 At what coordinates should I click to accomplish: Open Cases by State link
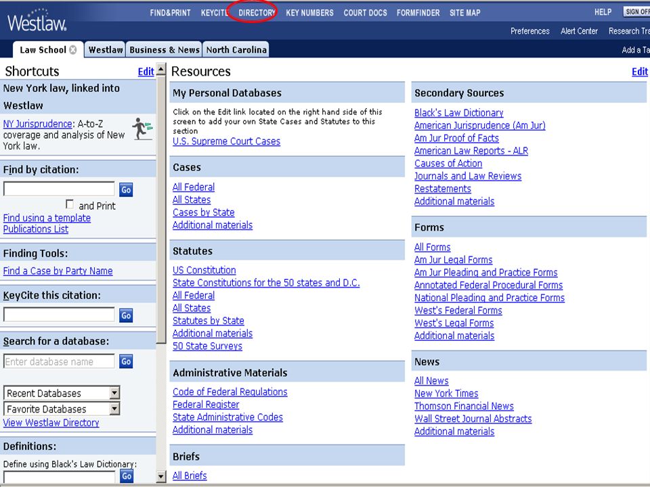(204, 212)
